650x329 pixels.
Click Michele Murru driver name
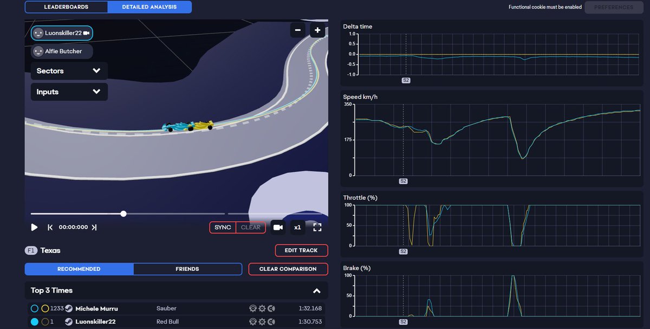(96, 308)
